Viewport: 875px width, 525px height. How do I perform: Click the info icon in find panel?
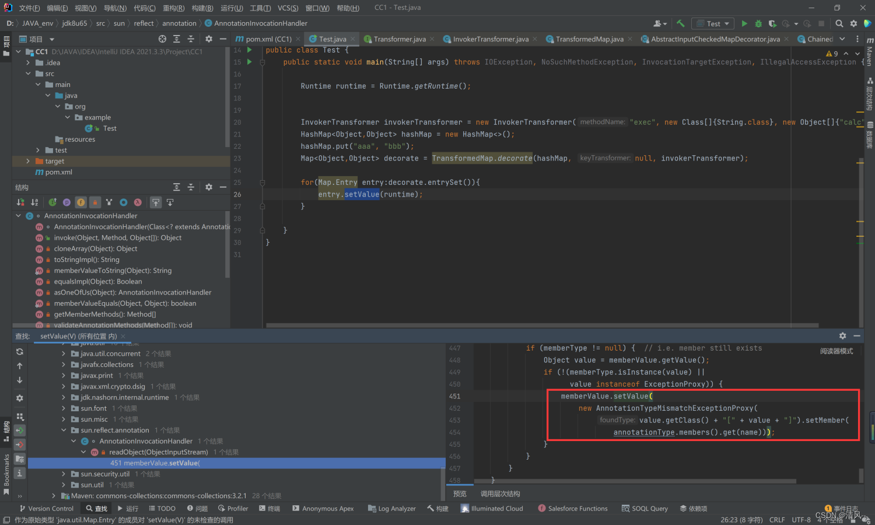click(x=20, y=473)
